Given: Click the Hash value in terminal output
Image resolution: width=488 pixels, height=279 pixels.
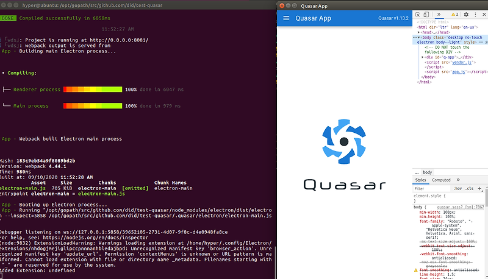Looking at the screenshot, I should pos(46,161).
